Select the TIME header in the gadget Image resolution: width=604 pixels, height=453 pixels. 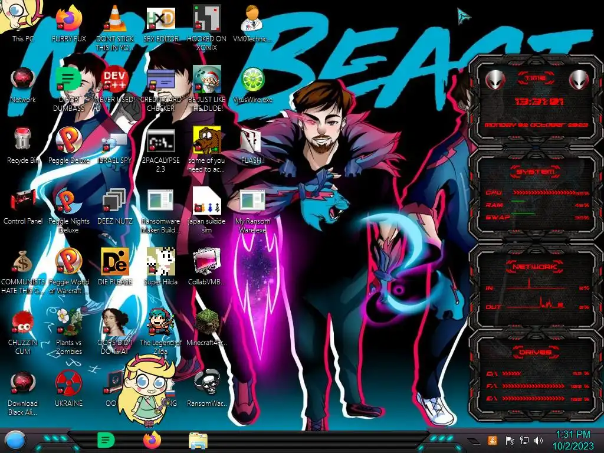click(x=536, y=78)
